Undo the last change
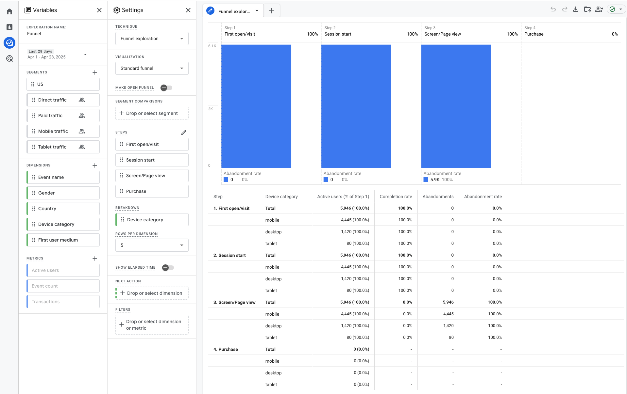The width and height of the screenshot is (627, 394). pyautogui.click(x=553, y=9)
